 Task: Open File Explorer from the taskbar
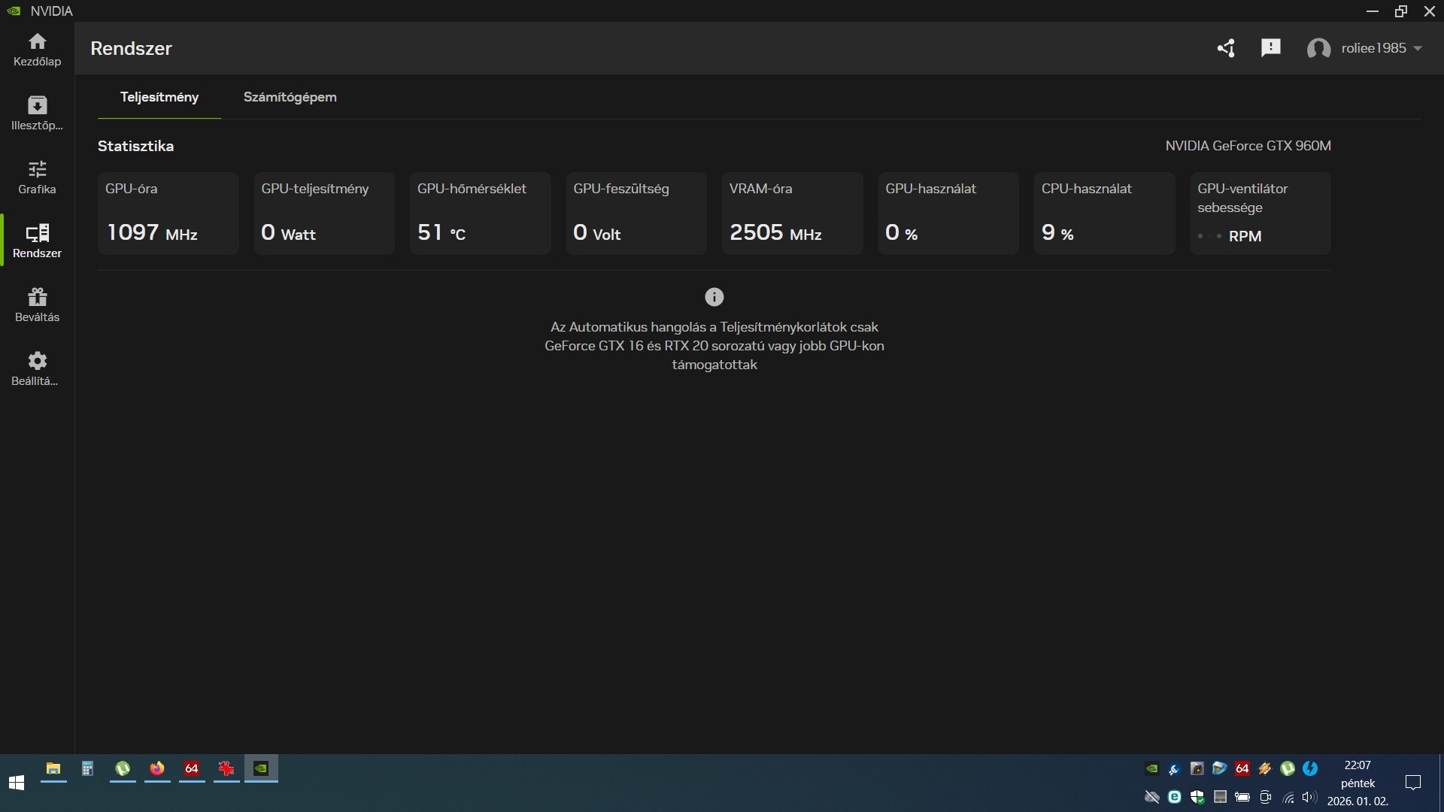pos(53,768)
